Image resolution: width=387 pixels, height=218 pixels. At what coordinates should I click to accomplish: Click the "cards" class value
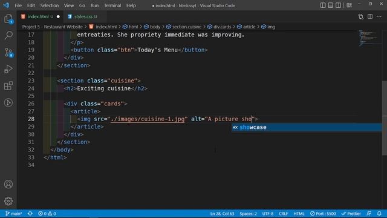[x=112, y=104]
